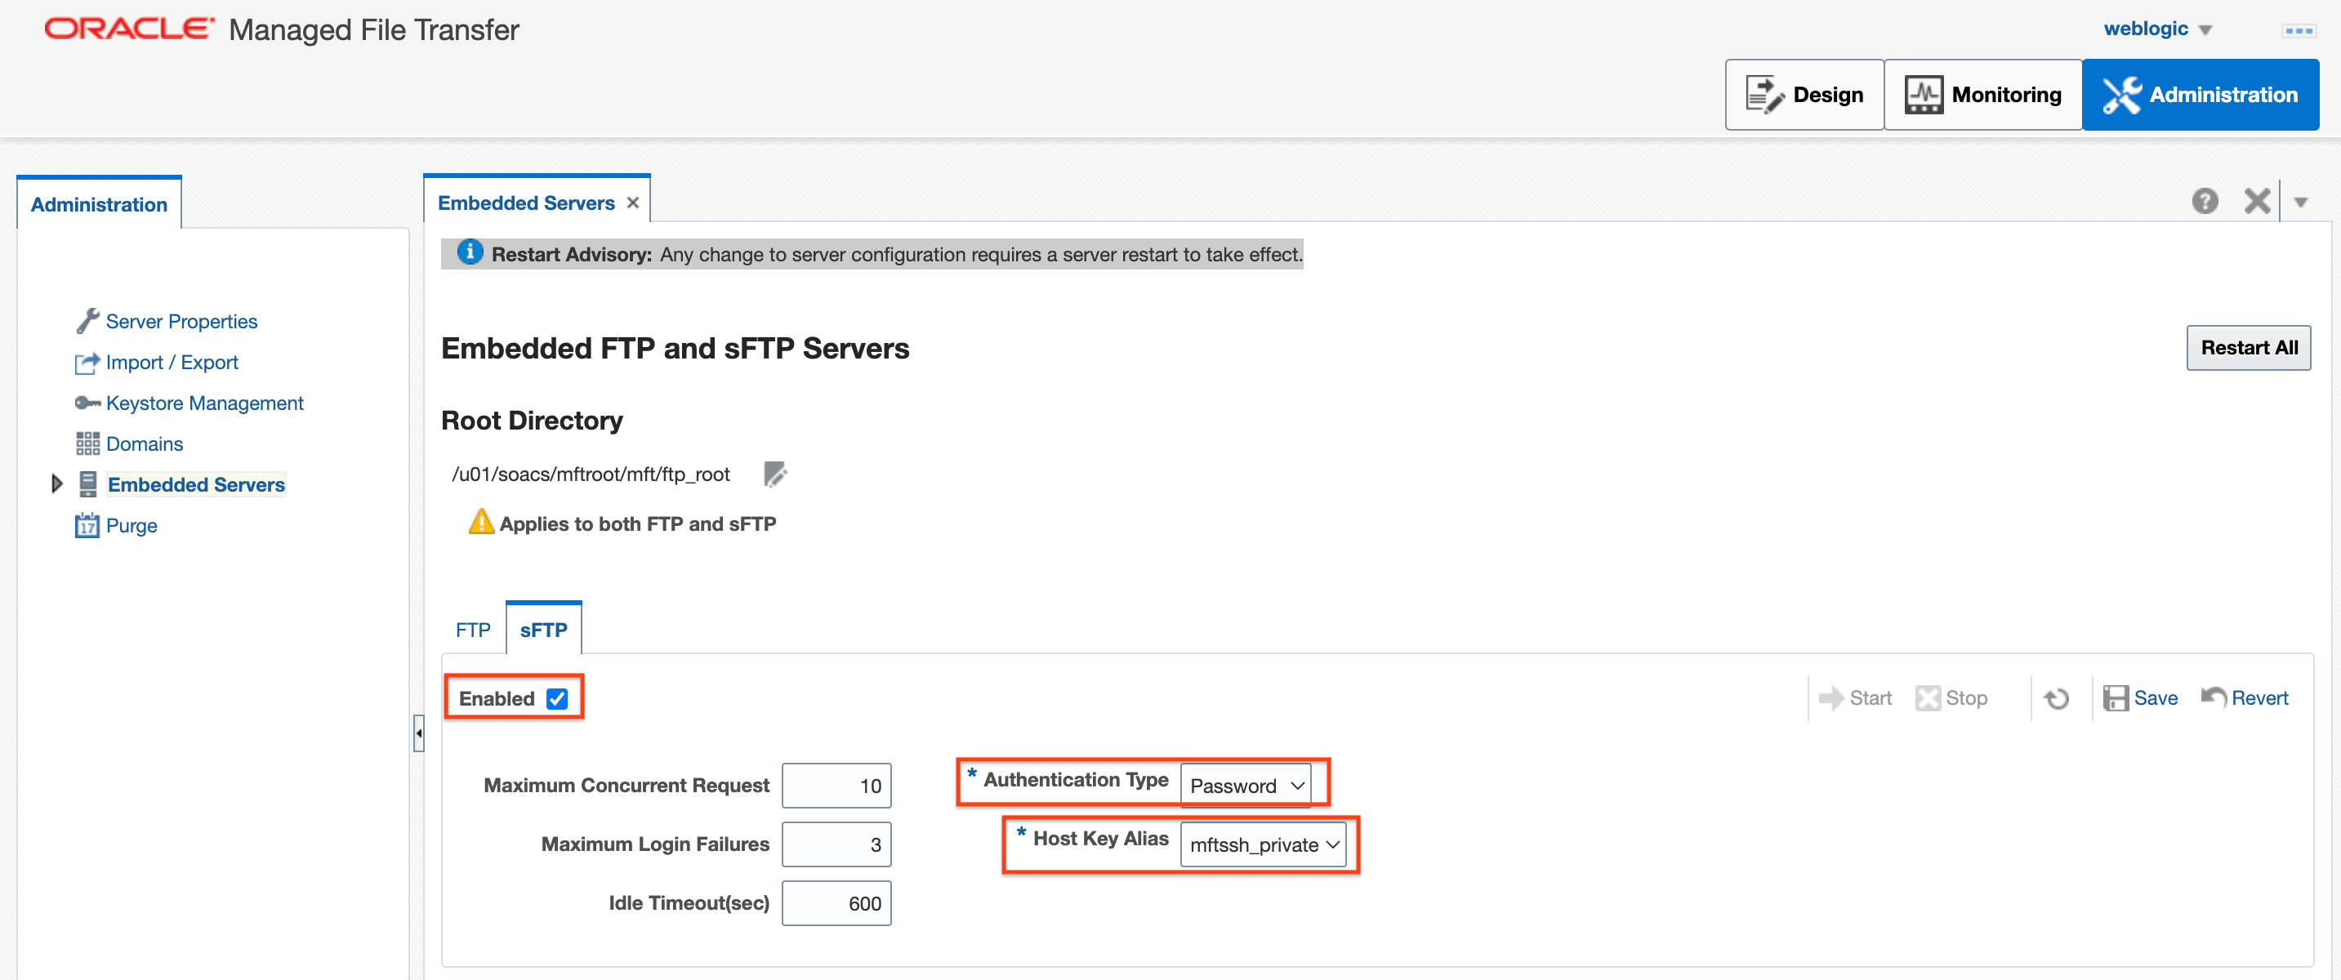The image size is (2341, 980).
Task: Click the Restart All button
Action: point(2249,347)
